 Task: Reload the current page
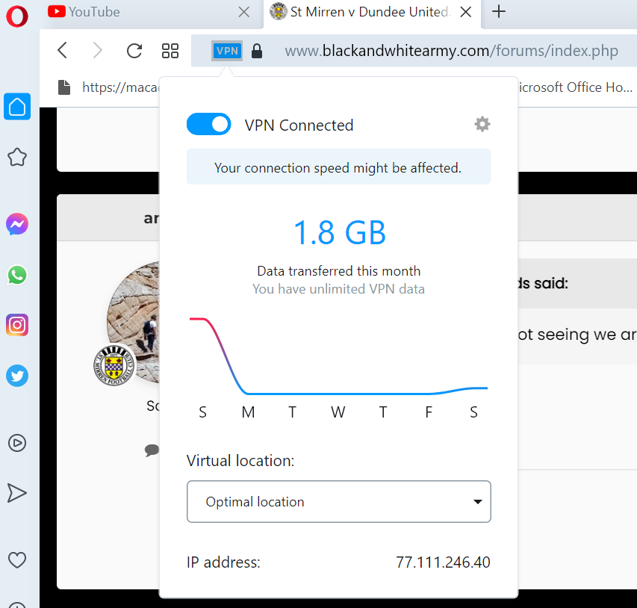[x=134, y=51]
